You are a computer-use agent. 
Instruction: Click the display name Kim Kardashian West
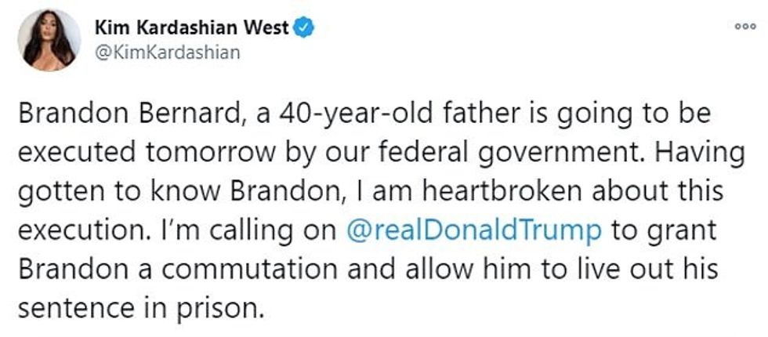click(x=192, y=30)
